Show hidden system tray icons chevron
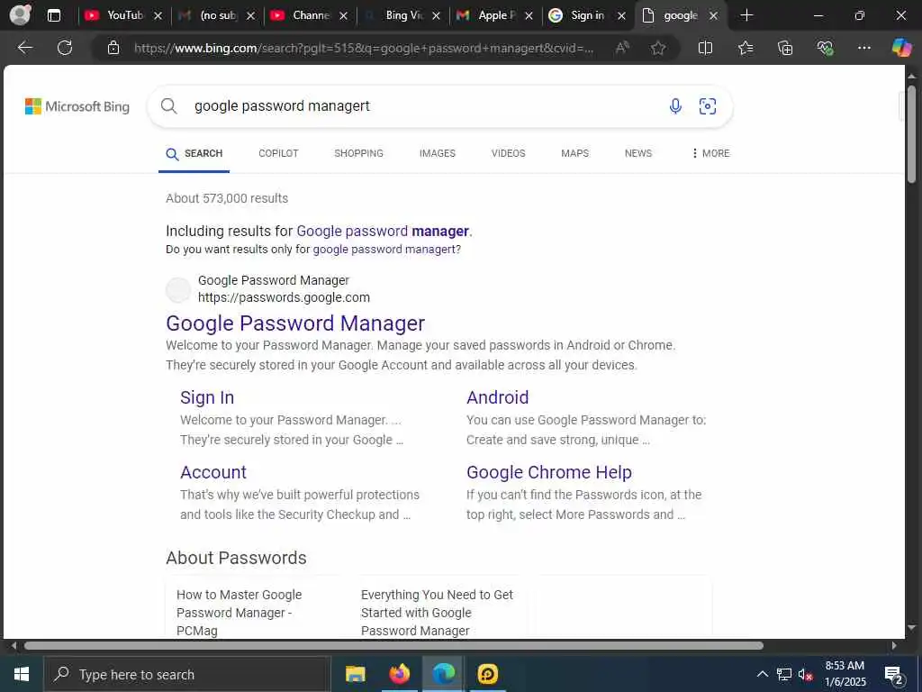 point(762,674)
